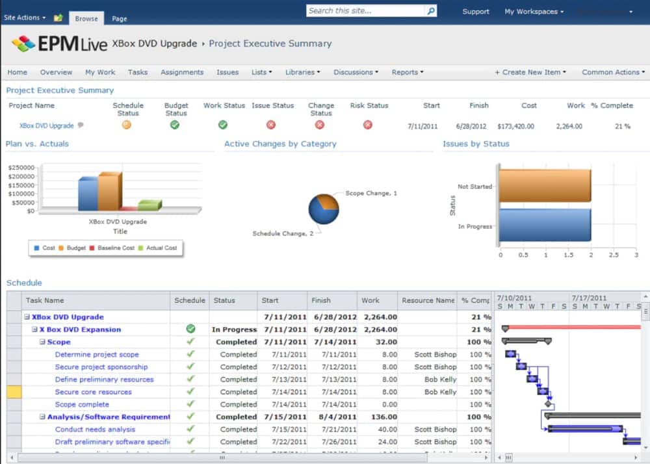The width and height of the screenshot is (650, 464).
Task: Open My Work in navigation bar
Action: 100,72
